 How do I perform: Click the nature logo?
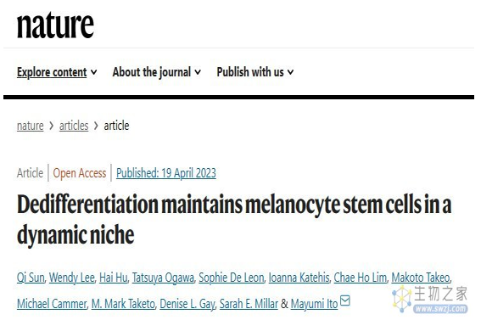55,25
